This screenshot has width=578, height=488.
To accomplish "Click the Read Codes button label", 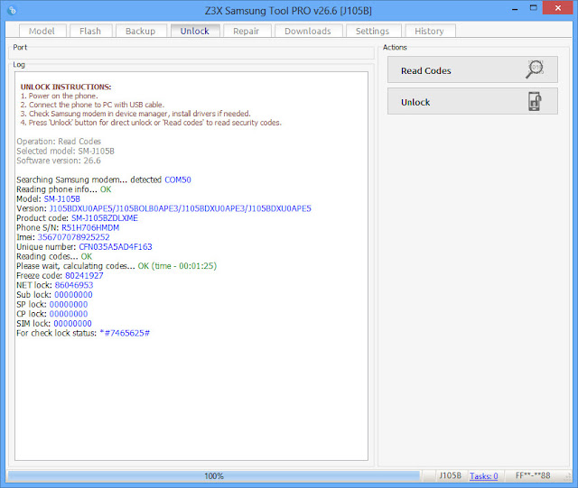I will pyautogui.click(x=425, y=70).
